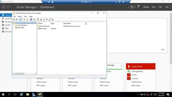Click the Forward arrow in AD Users toolbar
This screenshot has width=172, height=97.
click(x=17, y=20)
